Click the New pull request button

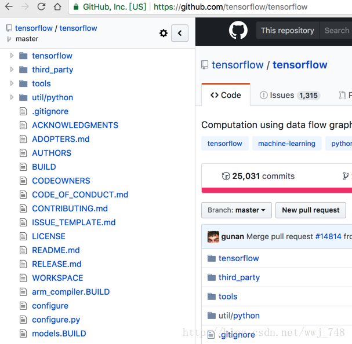311,210
